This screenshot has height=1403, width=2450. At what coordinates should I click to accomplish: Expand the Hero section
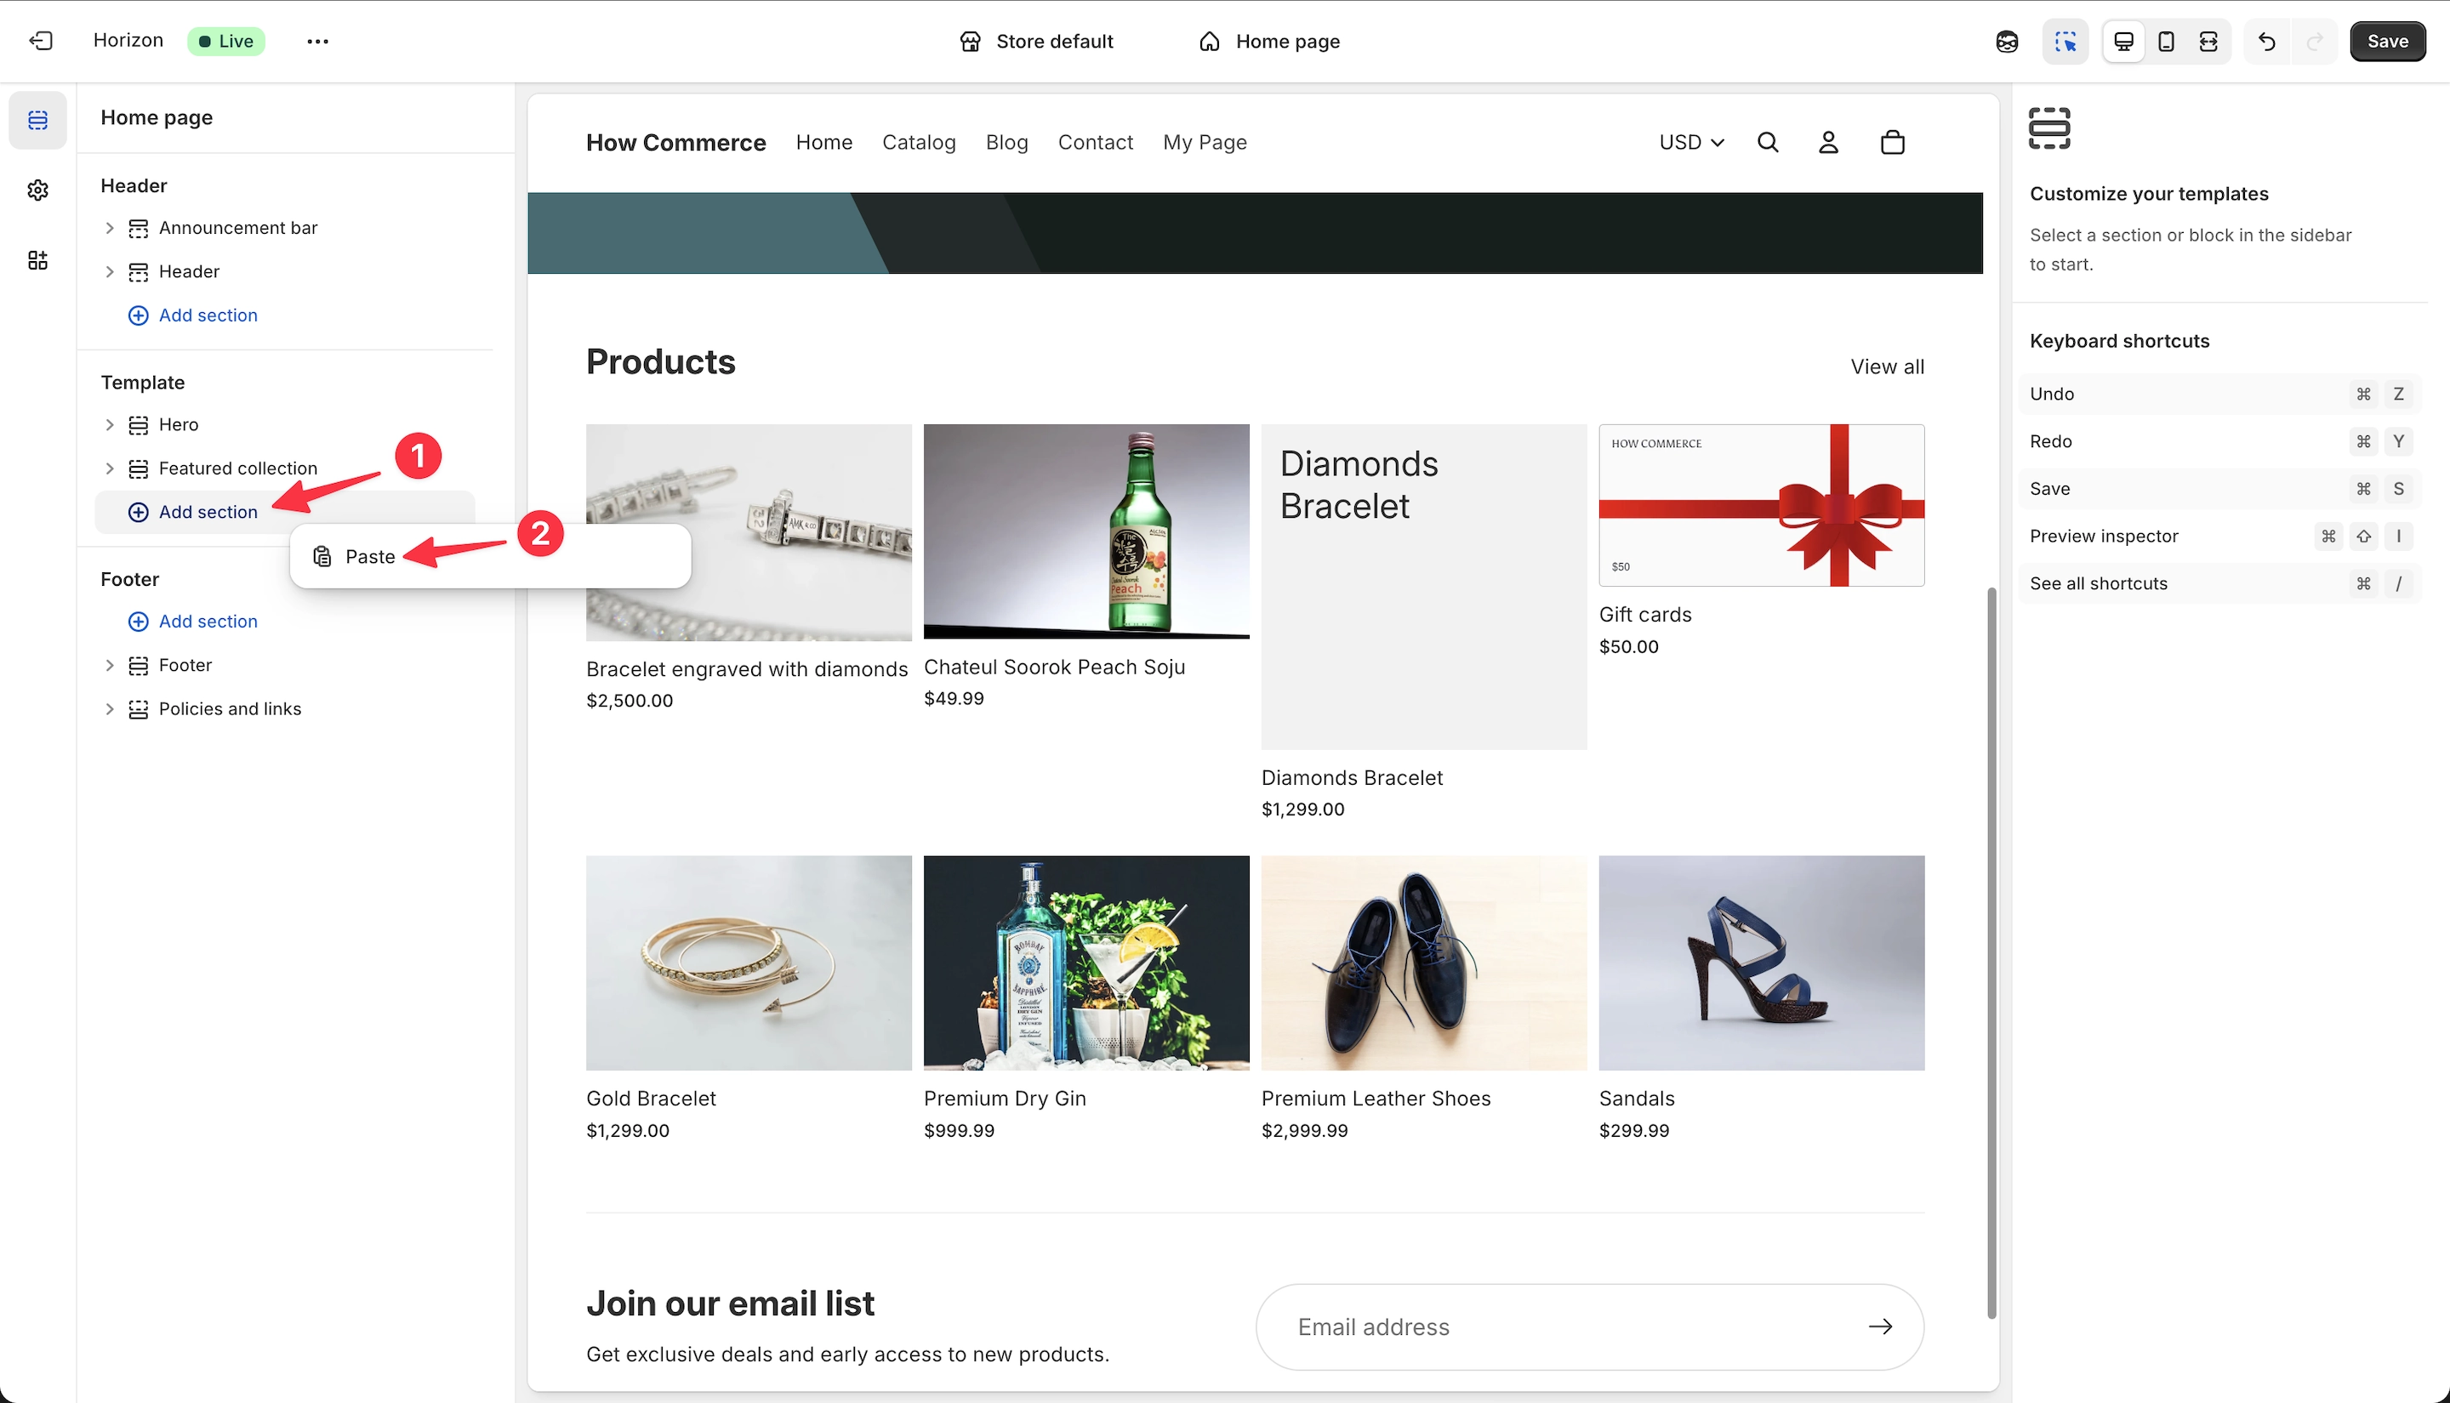[109, 424]
